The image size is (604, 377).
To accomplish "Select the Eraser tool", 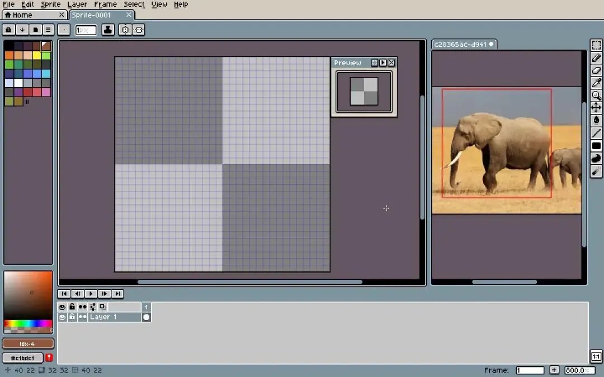I will tap(596, 70).
